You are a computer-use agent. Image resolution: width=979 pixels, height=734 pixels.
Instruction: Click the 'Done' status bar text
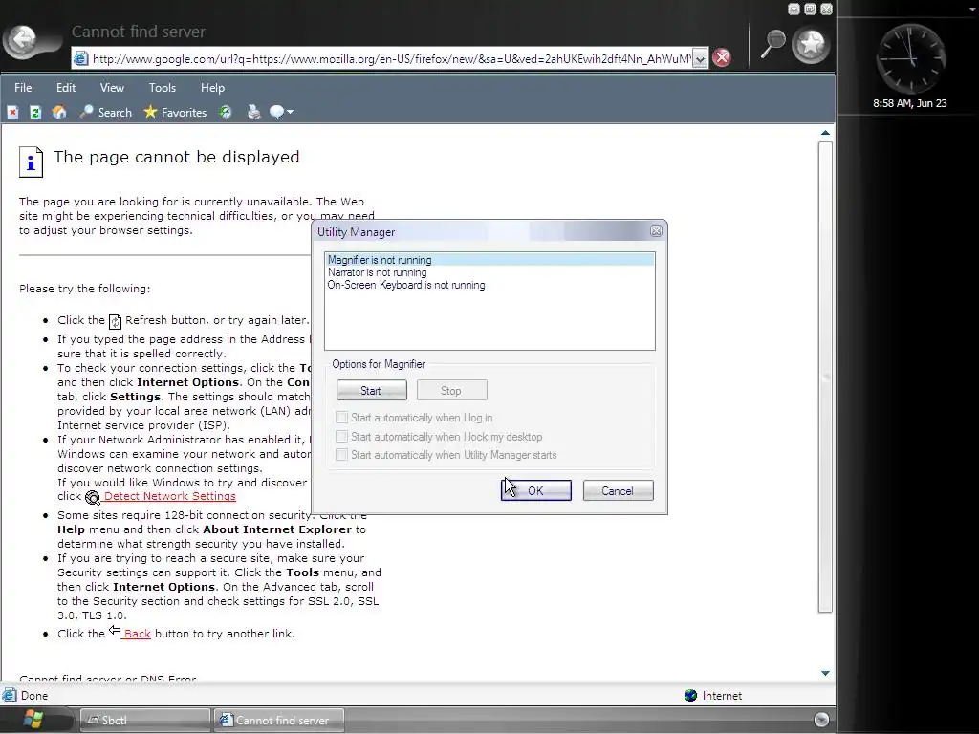[x=34, y=696]
